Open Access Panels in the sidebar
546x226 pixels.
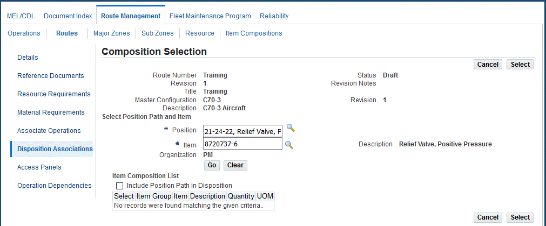point(39,167)
